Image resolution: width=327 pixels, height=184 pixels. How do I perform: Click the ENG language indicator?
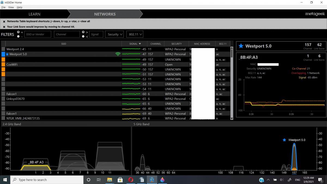pos(298,180)
